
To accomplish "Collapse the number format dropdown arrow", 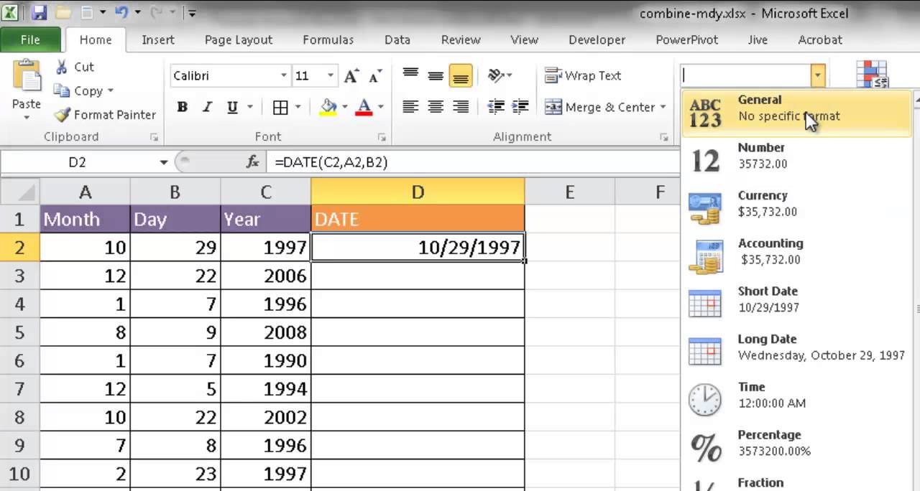I will click(817, 75).
